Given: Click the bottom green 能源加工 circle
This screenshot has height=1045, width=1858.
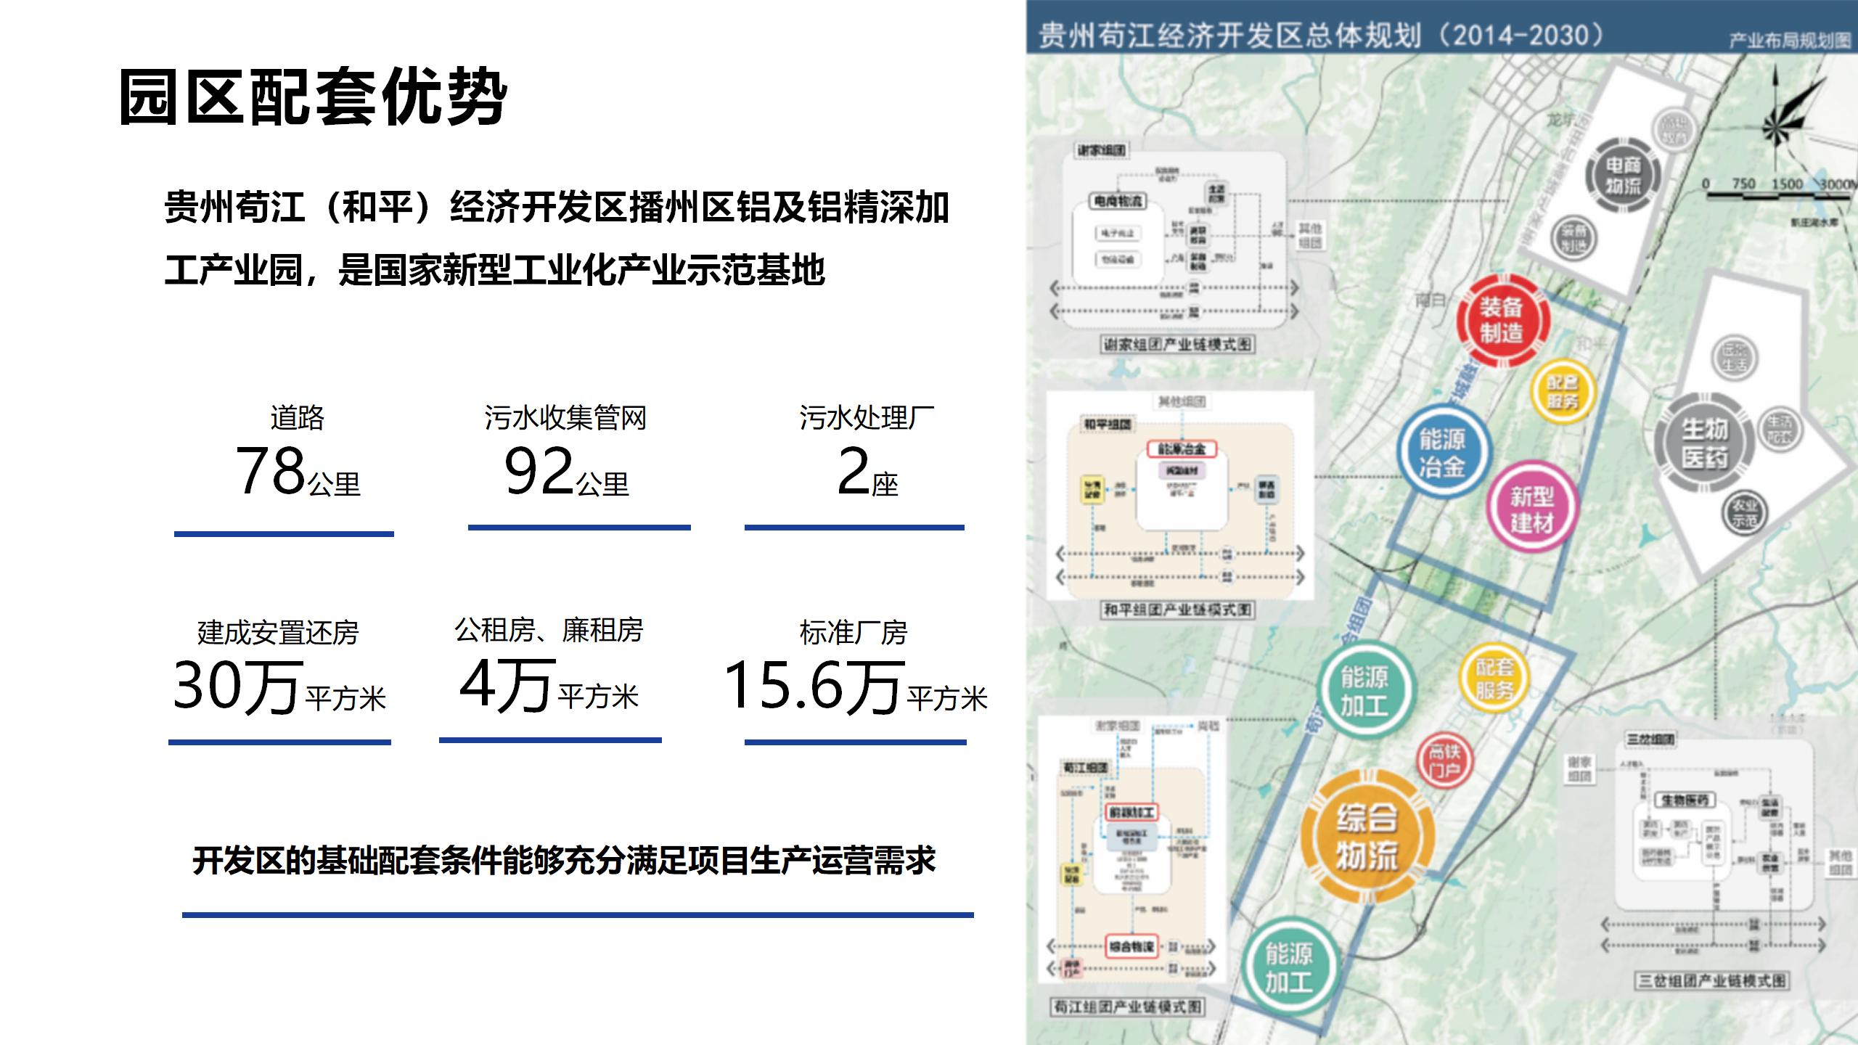Looking at the screenshot, I should coord(1289,967).
